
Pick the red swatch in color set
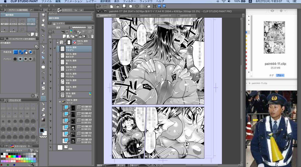tap(7, 156)
